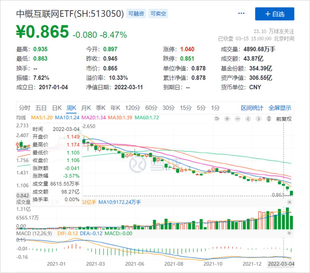The image size is (310, 273).
Task: Select the 周K chart tab
Action: 71,108
